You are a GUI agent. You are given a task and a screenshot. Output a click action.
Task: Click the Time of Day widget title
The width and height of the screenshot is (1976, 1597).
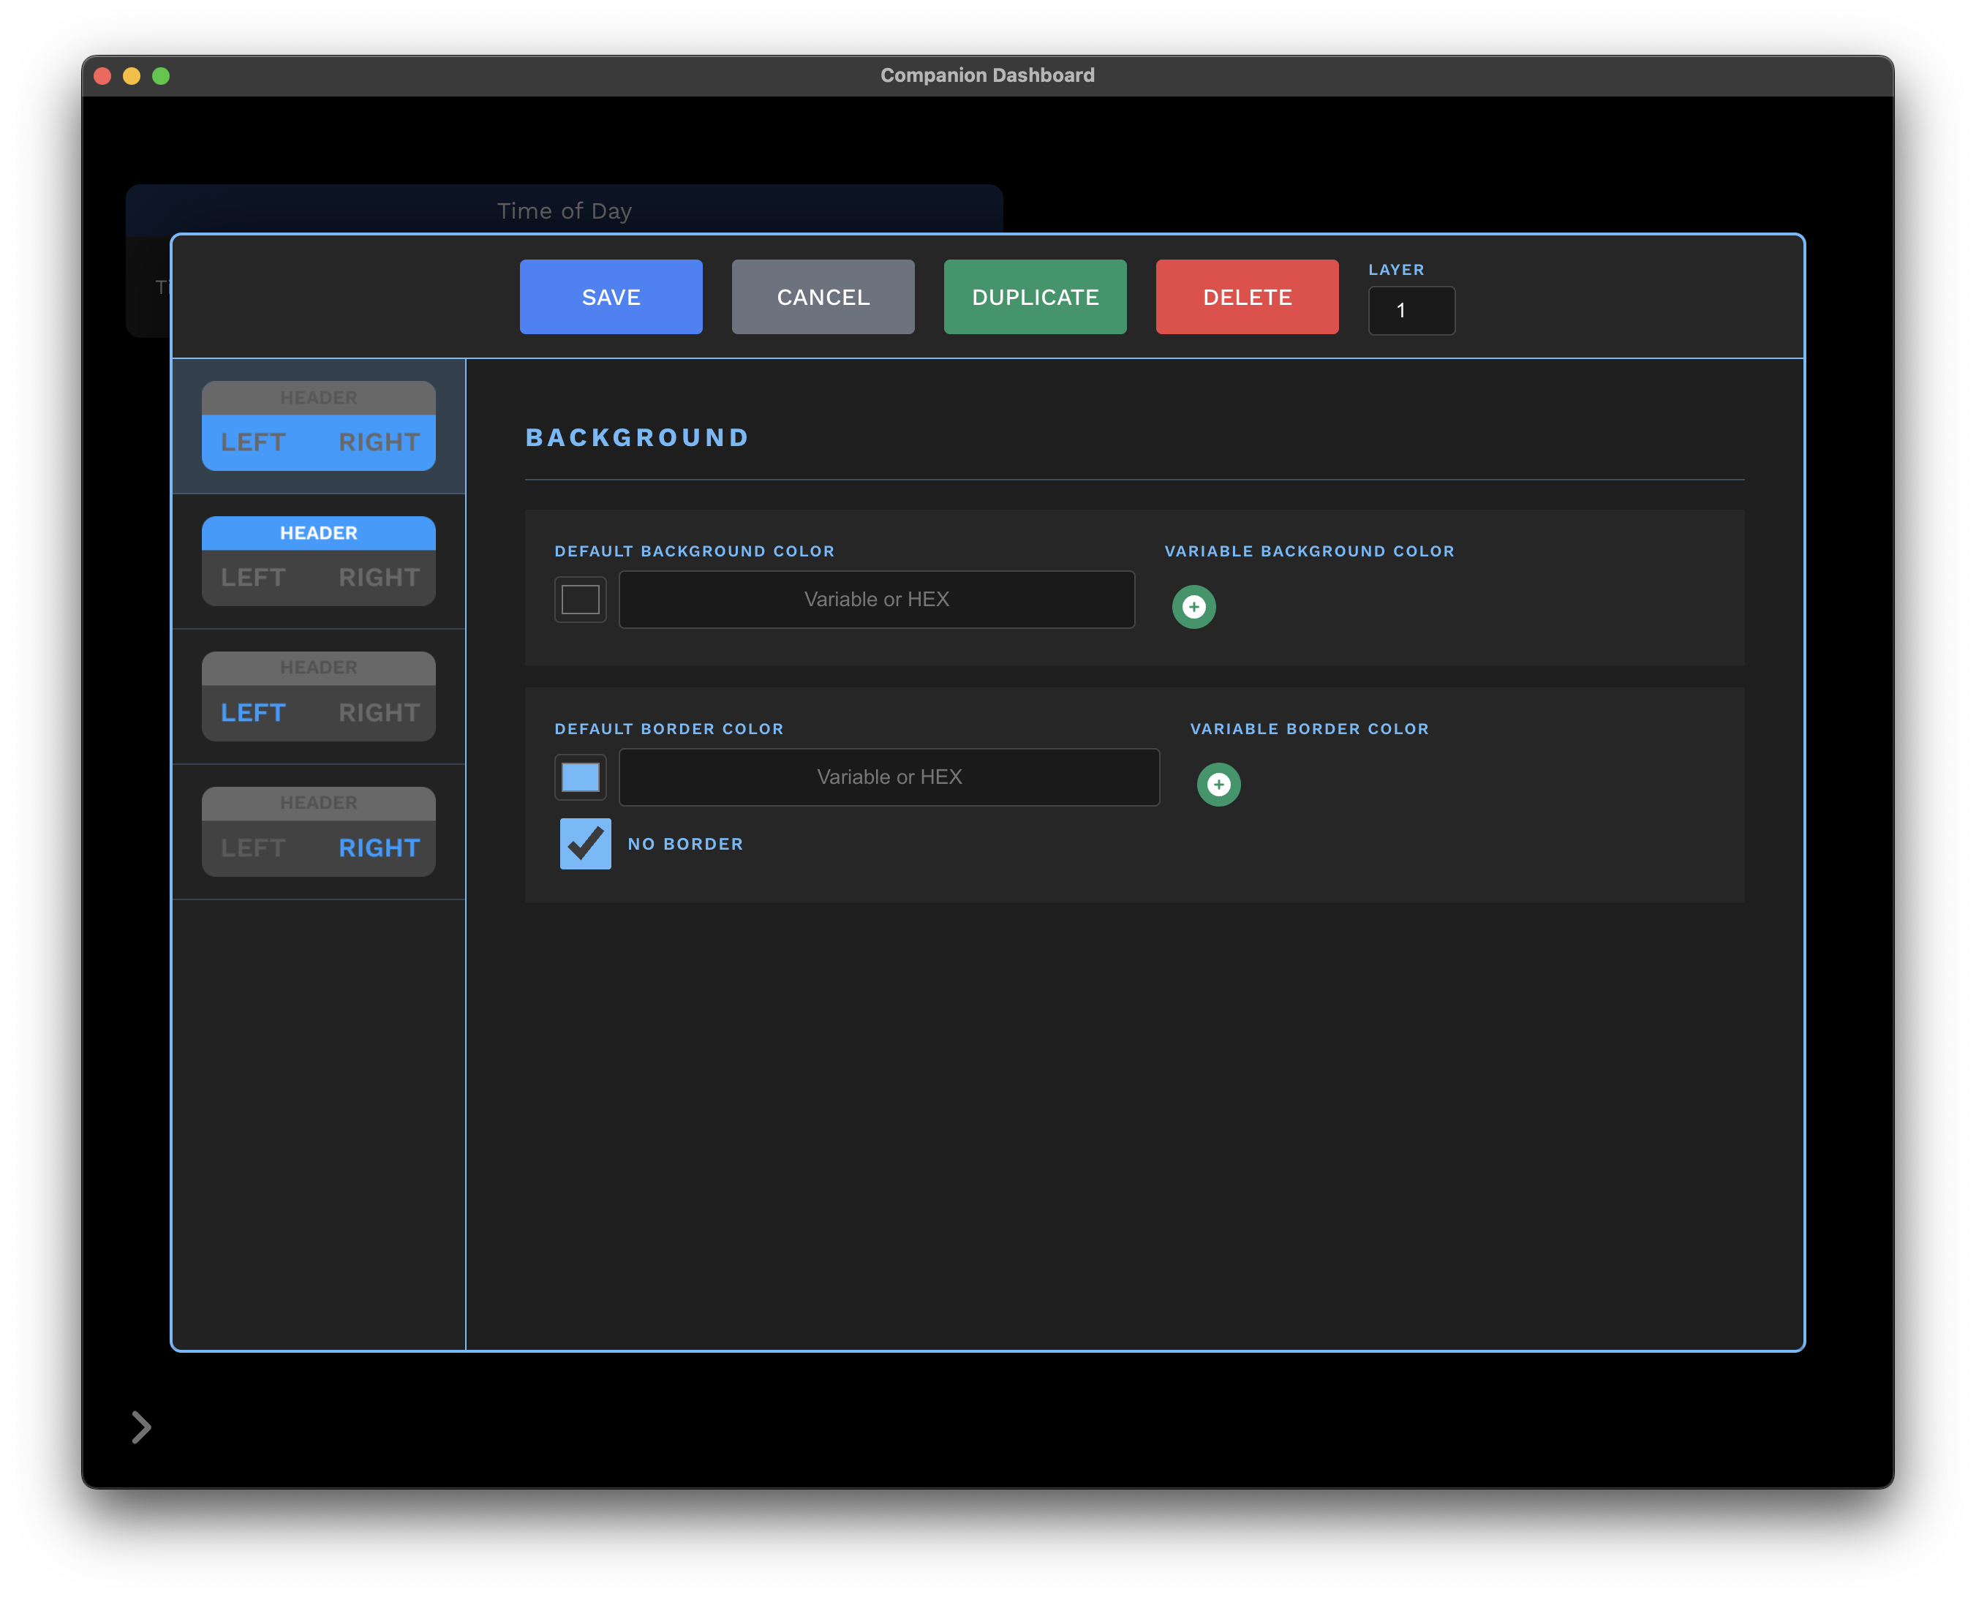click(564, 211)
